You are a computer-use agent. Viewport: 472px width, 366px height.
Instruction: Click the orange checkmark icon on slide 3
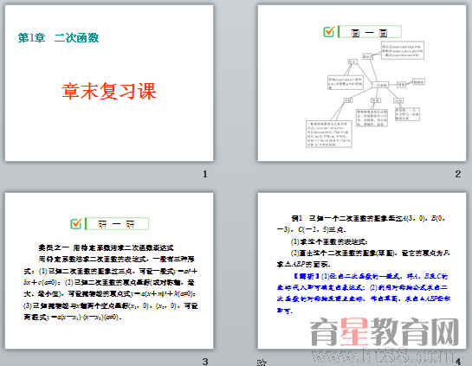pyautogui.click(x=76, y=223)
